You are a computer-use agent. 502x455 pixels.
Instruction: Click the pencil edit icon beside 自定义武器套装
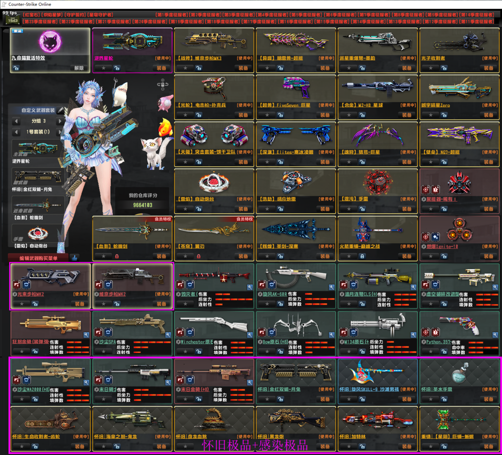pyautogui.click(x=60, y=110)
